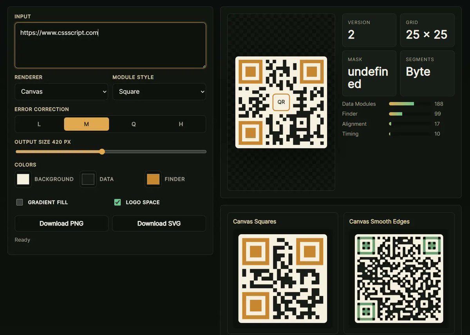Click the Finder count value 99
470x335 pixels.
[437, 114]
